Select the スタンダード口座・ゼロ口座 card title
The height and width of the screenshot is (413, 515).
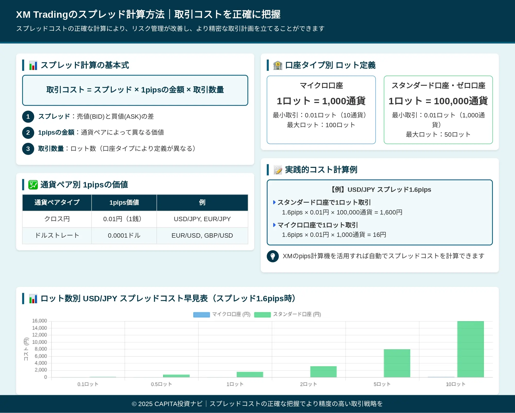[438, 85]
